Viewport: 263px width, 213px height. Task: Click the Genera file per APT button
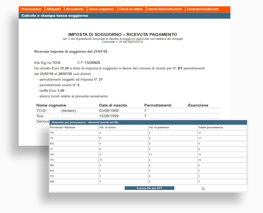click(x=149, y=188)
